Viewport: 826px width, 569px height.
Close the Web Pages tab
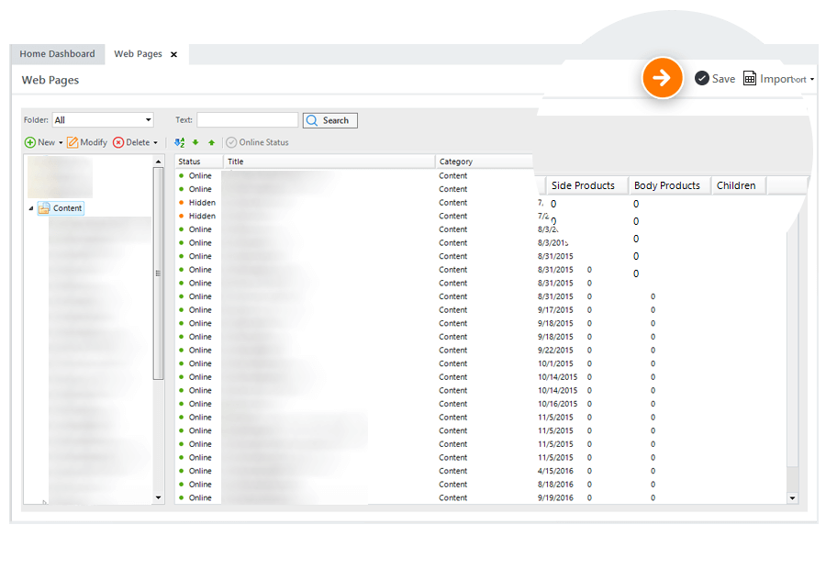173,54
